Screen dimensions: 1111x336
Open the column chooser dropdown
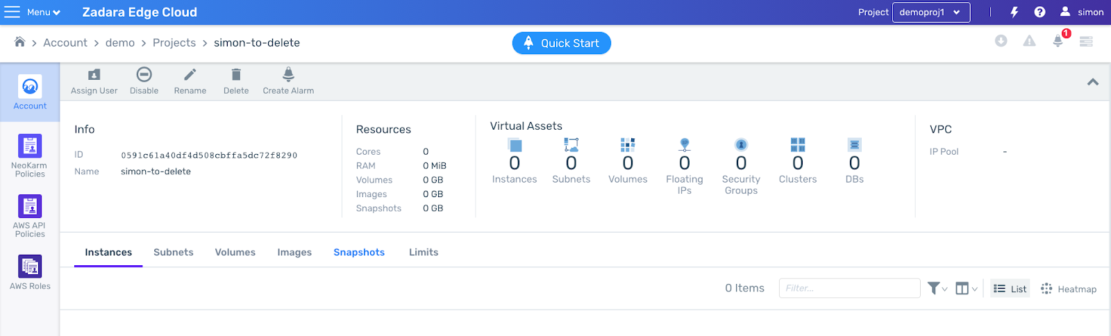(967, 288)
